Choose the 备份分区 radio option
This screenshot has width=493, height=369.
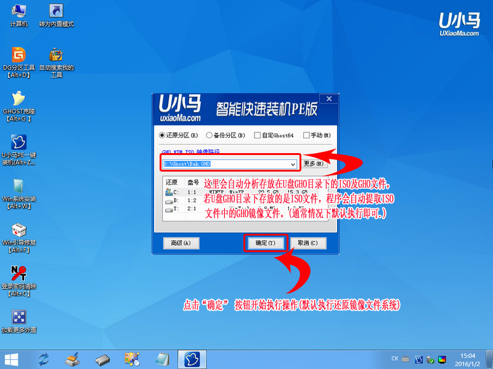point(210,135)
